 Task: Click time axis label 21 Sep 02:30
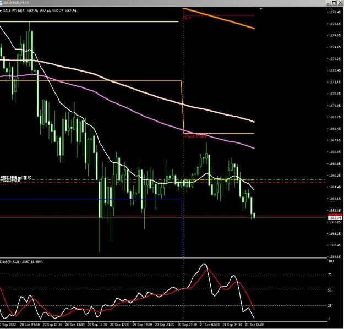[x=210, y=325]
